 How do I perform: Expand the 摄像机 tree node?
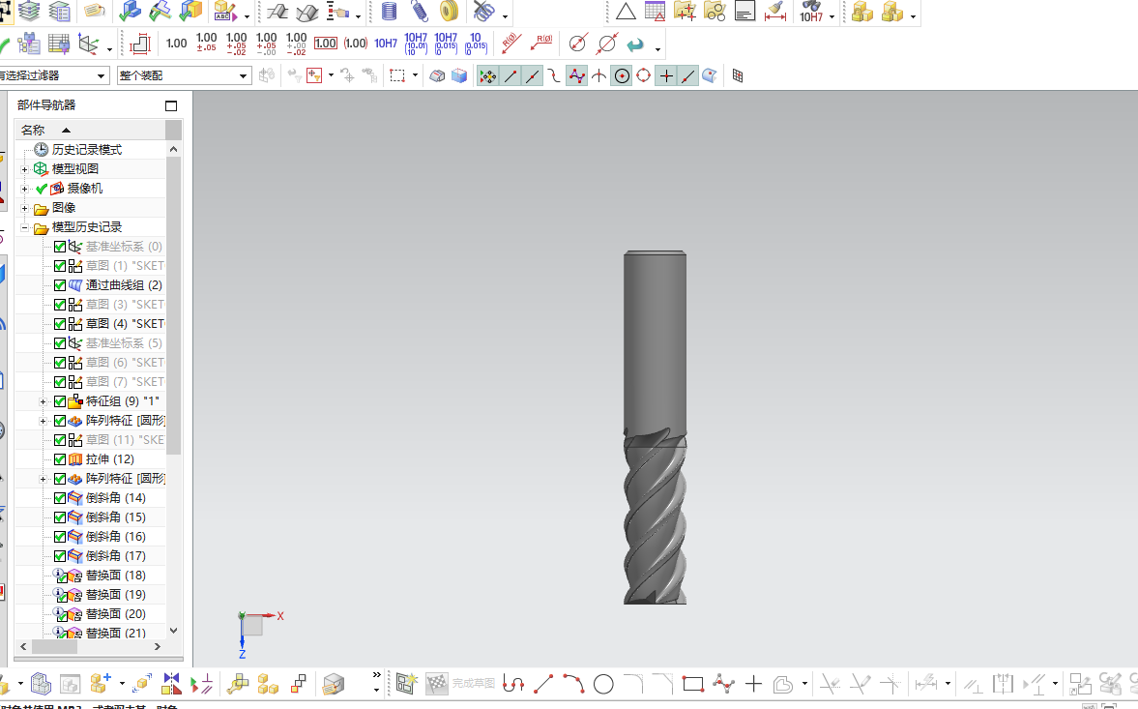[25, 189]
